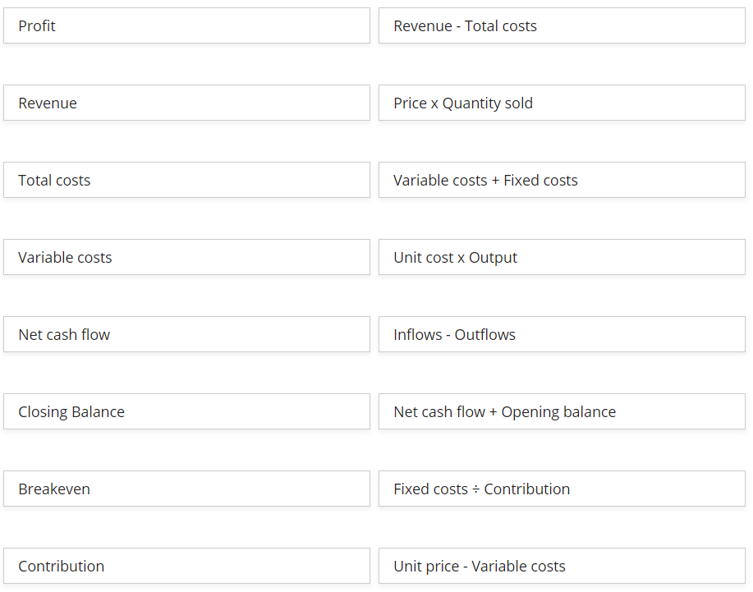This screenshot has height=592, width=753.
Task: Select the Contribution term card
Action: [186, 567]
